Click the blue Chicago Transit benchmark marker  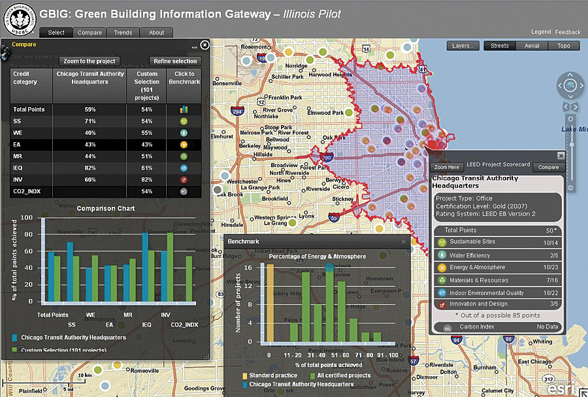coord(329,267)
